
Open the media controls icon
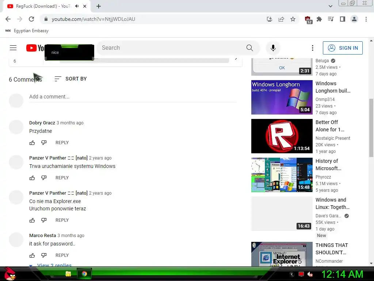331,19
